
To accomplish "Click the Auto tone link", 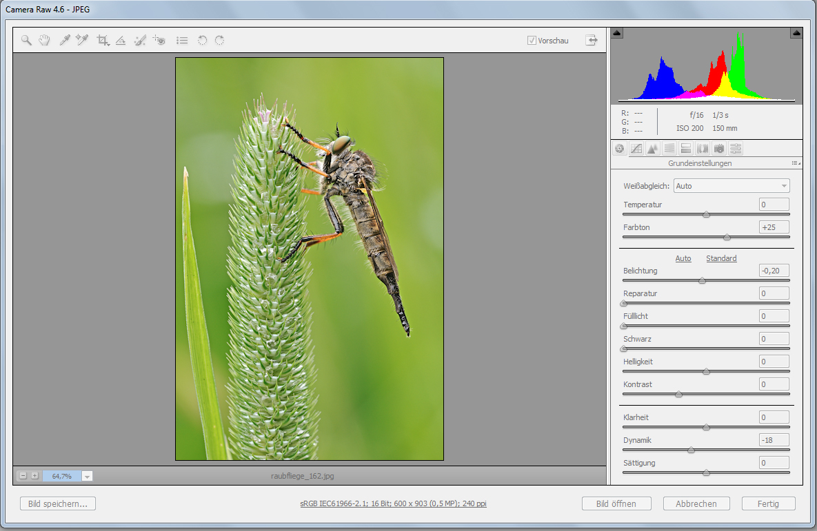I will [683, 258].
